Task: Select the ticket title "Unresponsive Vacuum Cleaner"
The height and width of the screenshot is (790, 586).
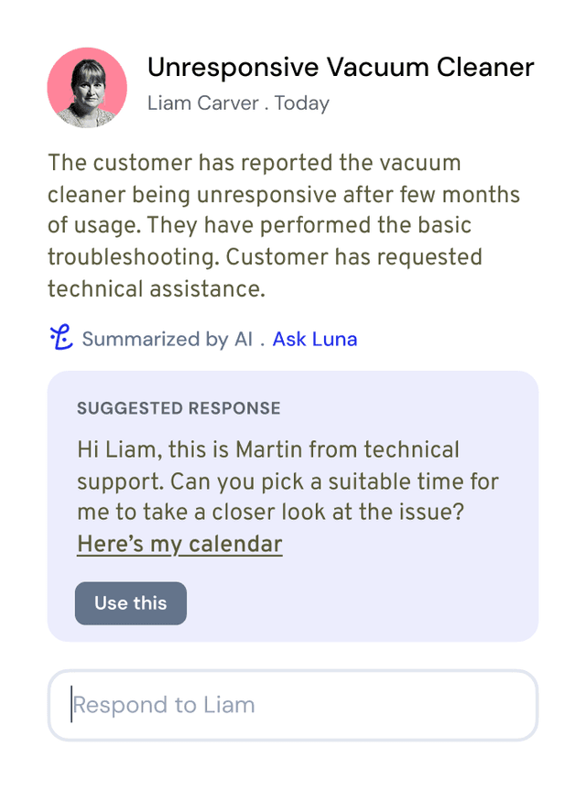Action: tap(342, 67)
